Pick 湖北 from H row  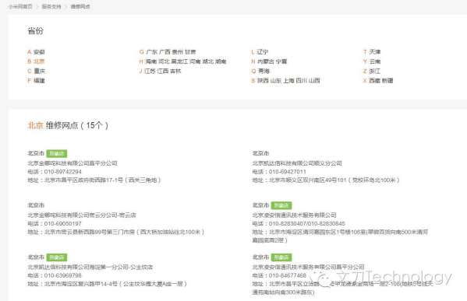pos(208,61)
